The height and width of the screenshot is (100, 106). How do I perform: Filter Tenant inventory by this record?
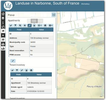tap(17, 70)
